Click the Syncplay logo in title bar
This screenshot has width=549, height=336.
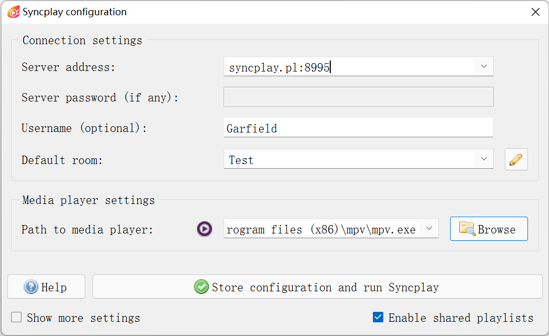click(14, 12)
